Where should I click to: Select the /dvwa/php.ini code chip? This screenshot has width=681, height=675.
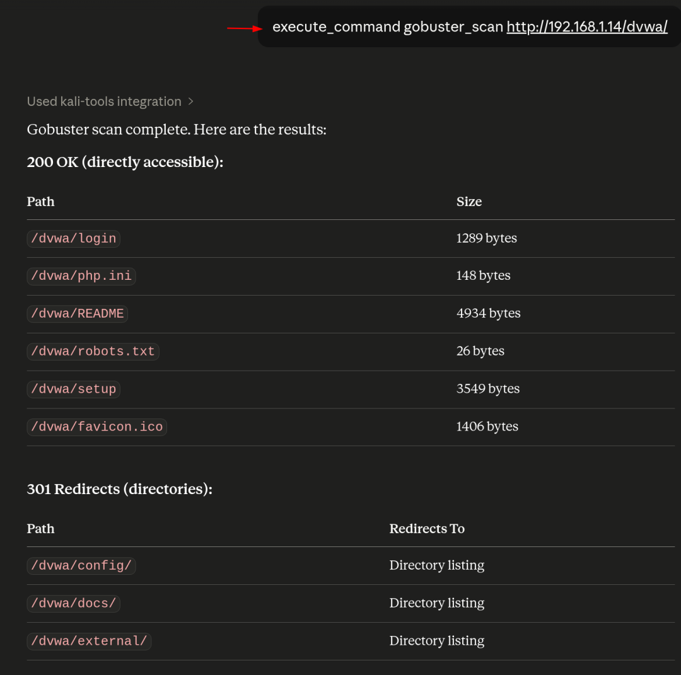tap(81, 276)
